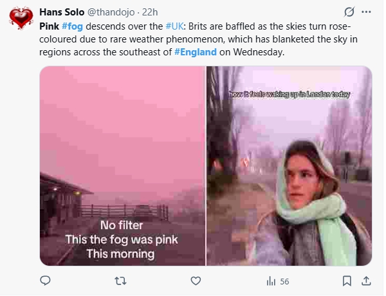Screen dimensions: 386x296
Task: Click the #England hashtag link
Action: (x=196, y=51)
